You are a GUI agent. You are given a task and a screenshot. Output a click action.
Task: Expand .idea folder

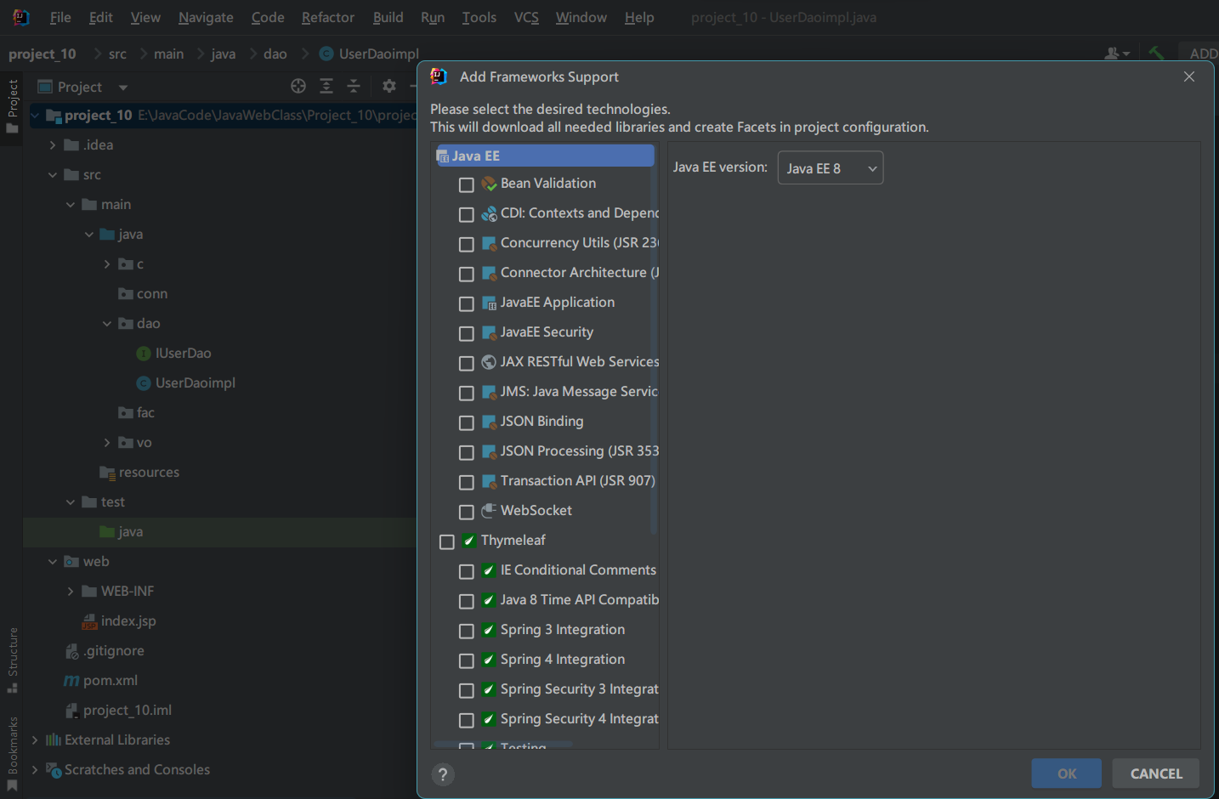[53, 144]
